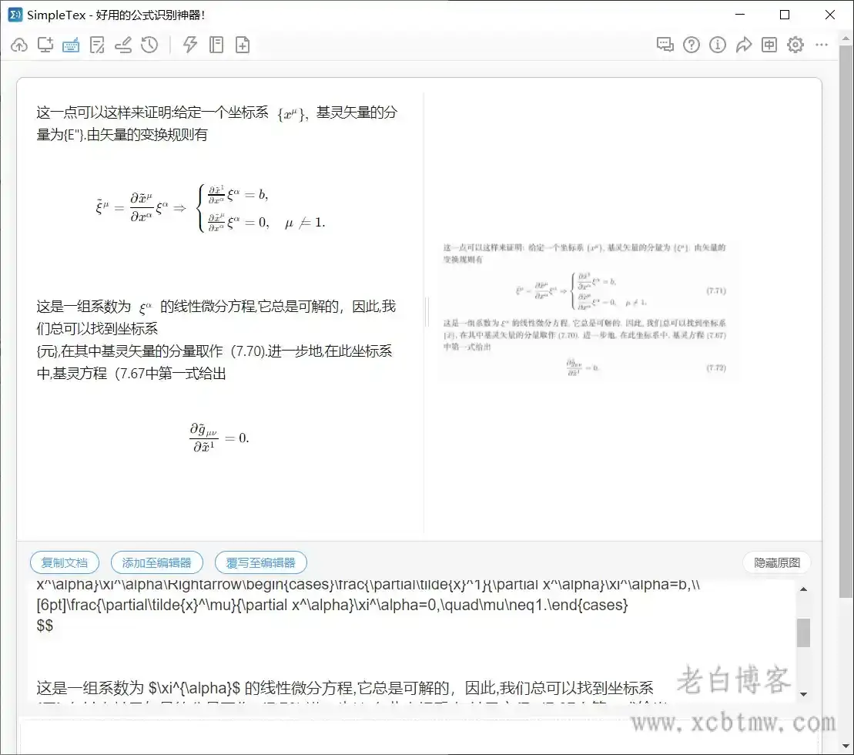This screenshot has width=854, height=755.
Task: Open the feedback chat icon
Action: coord(665,45)
